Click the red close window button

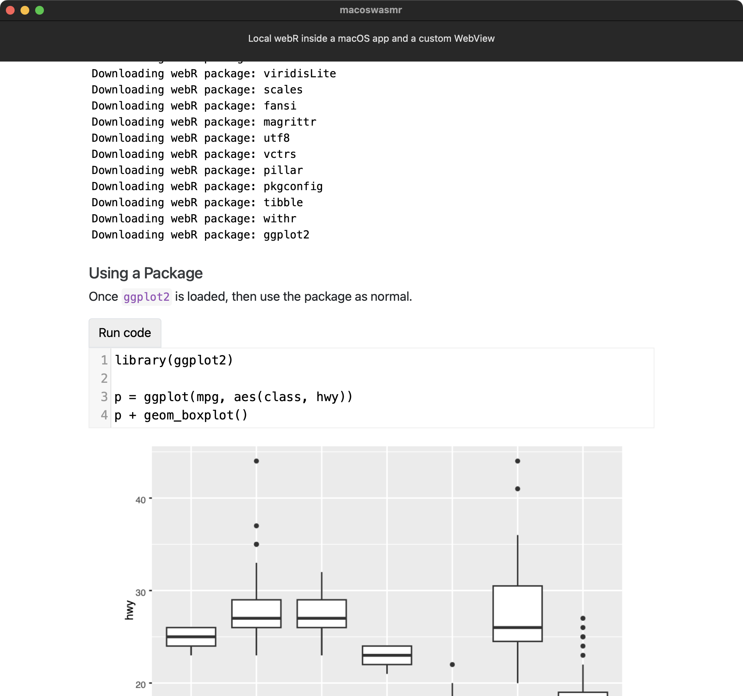[11, 10]
